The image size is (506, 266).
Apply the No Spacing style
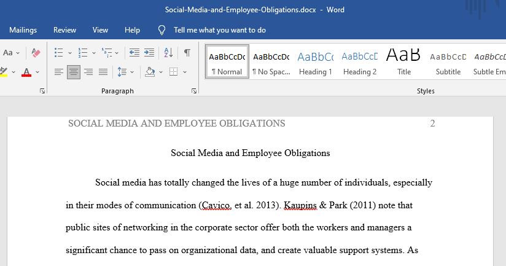pos(271,61)
